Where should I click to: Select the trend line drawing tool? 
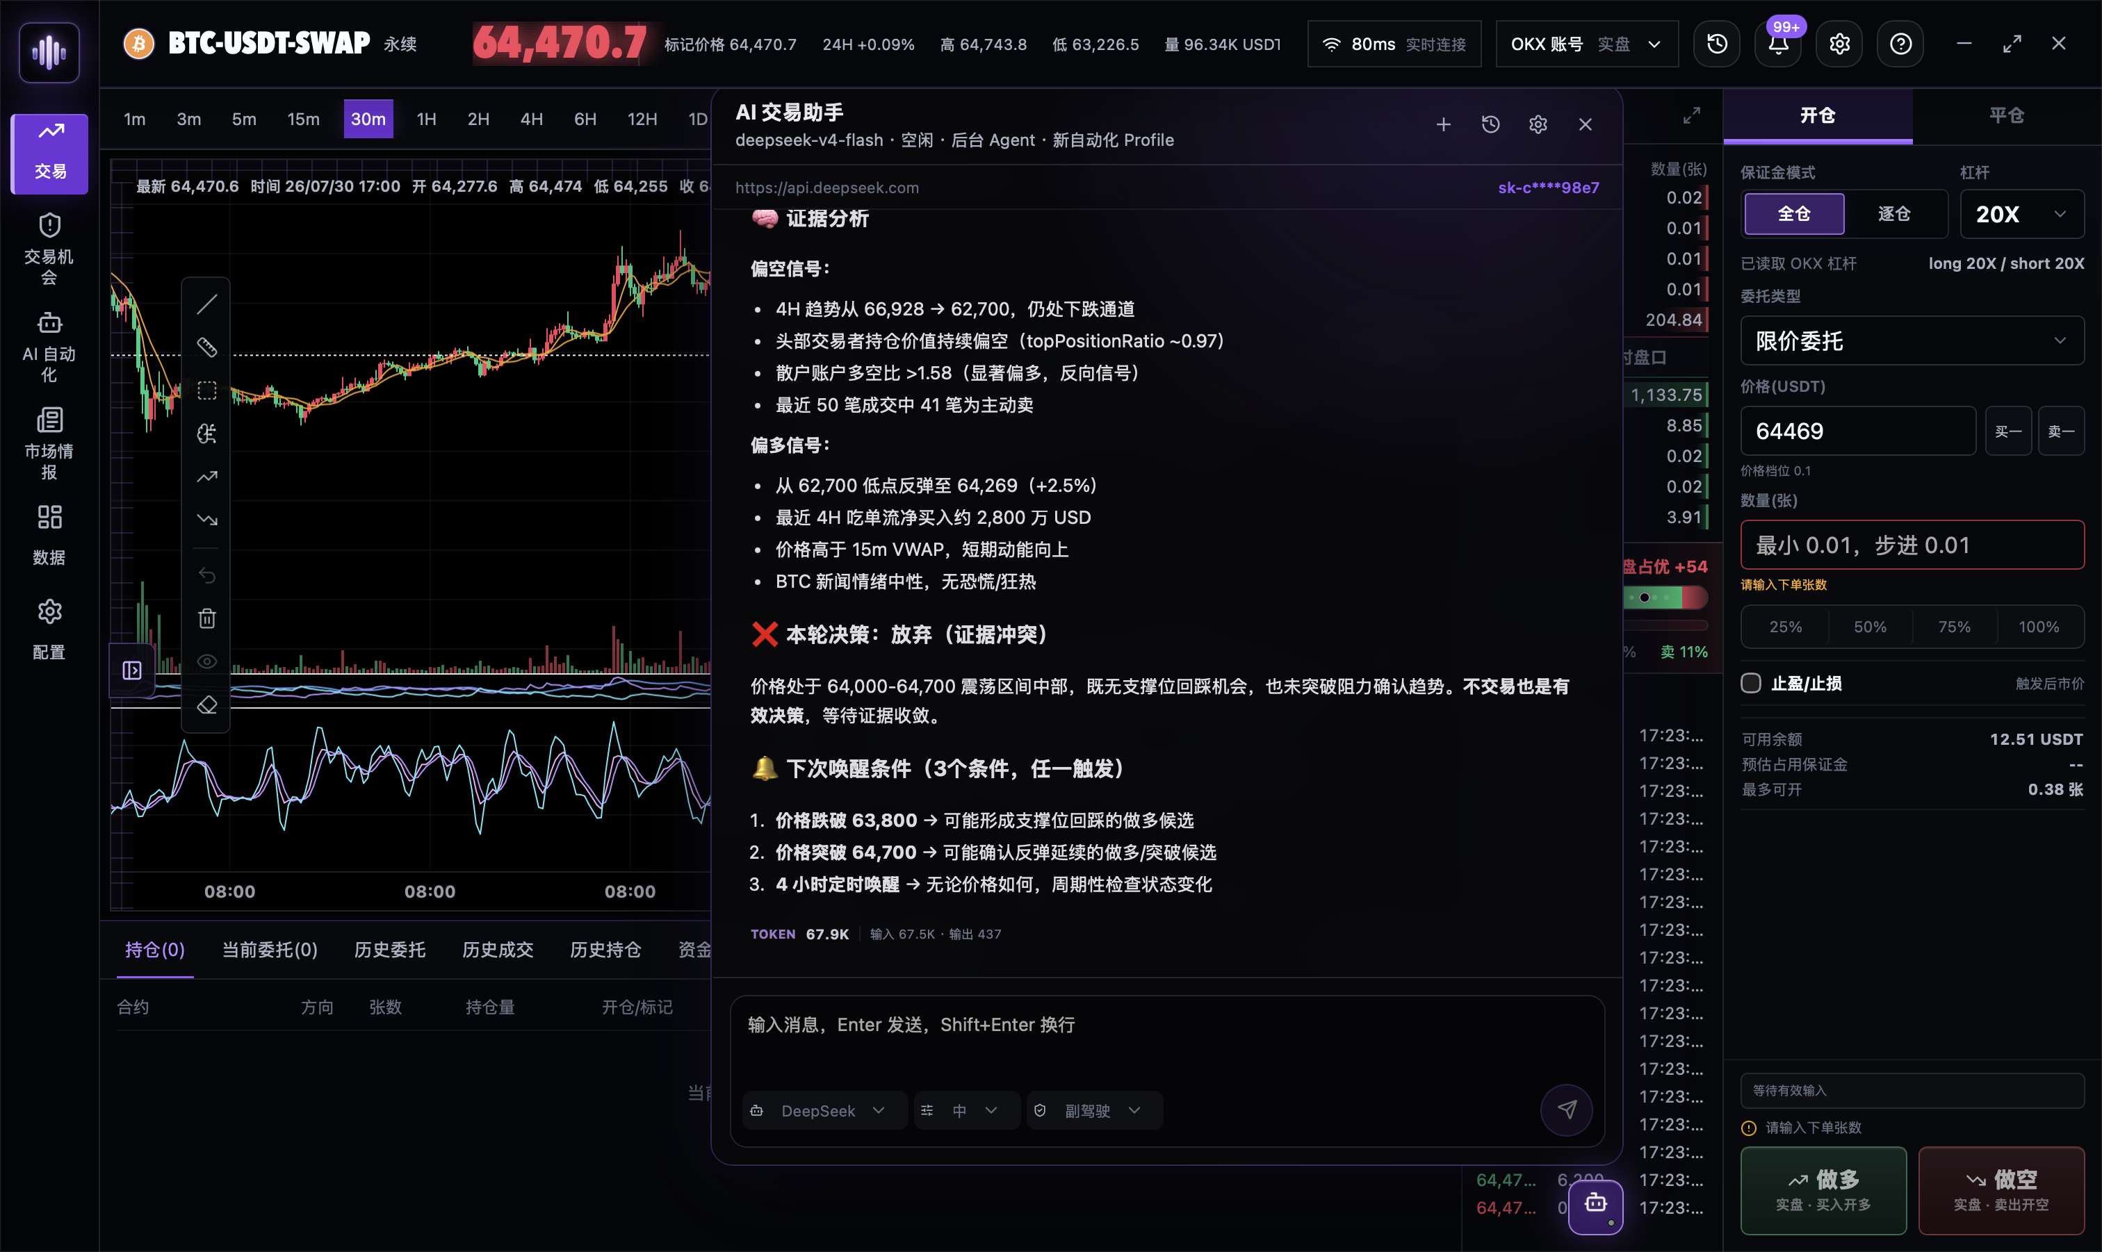[x=206, y=304]
